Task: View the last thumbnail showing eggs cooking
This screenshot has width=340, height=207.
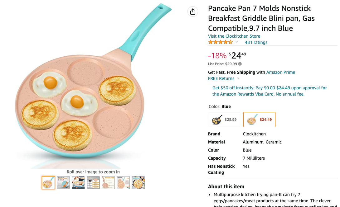Action: tap(138, 183)
